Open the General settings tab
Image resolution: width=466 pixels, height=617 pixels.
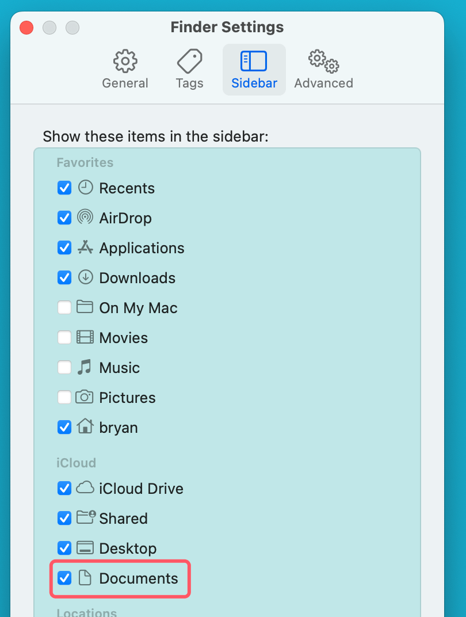(x=125, y=69)
